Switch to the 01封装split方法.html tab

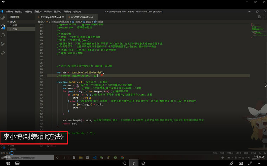coord(51,17)
